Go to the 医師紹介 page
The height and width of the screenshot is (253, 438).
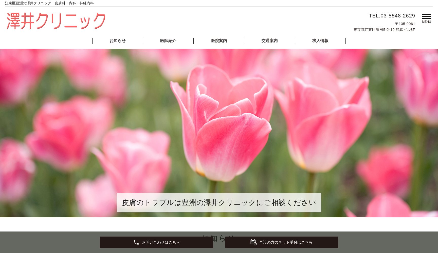pos(168,41)
